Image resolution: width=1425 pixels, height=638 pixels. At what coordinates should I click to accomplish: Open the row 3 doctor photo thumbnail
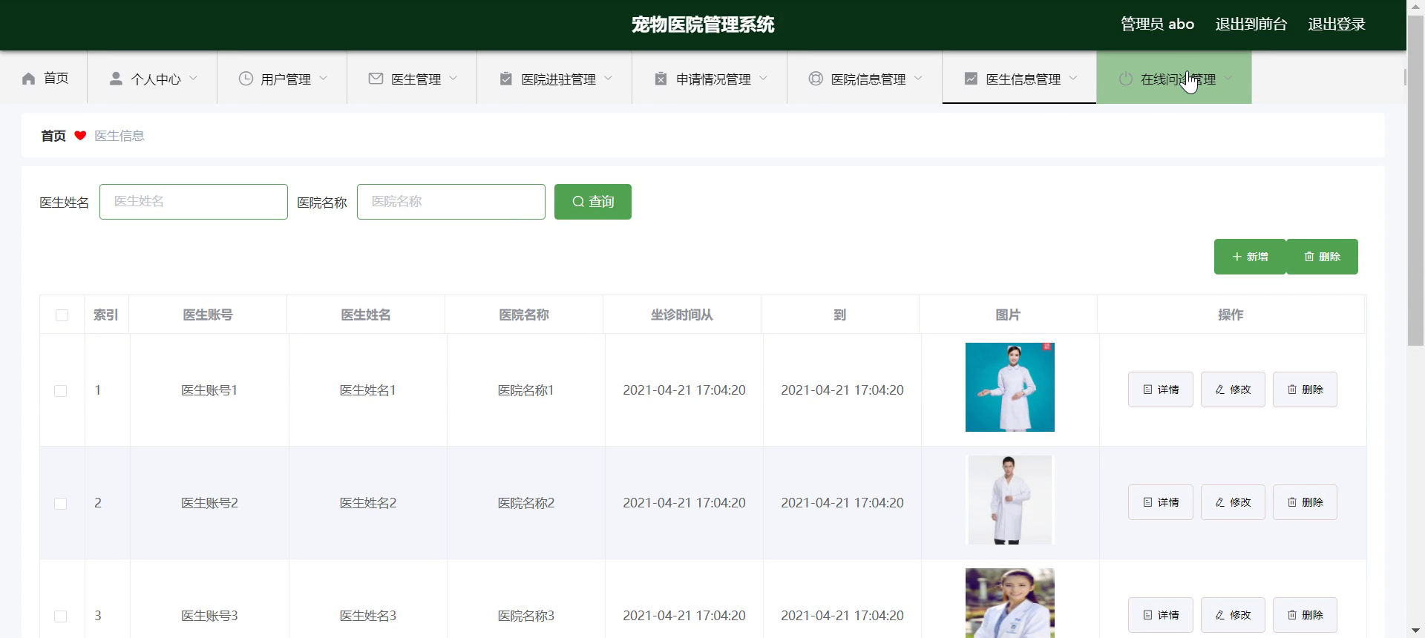[1009, 603]
